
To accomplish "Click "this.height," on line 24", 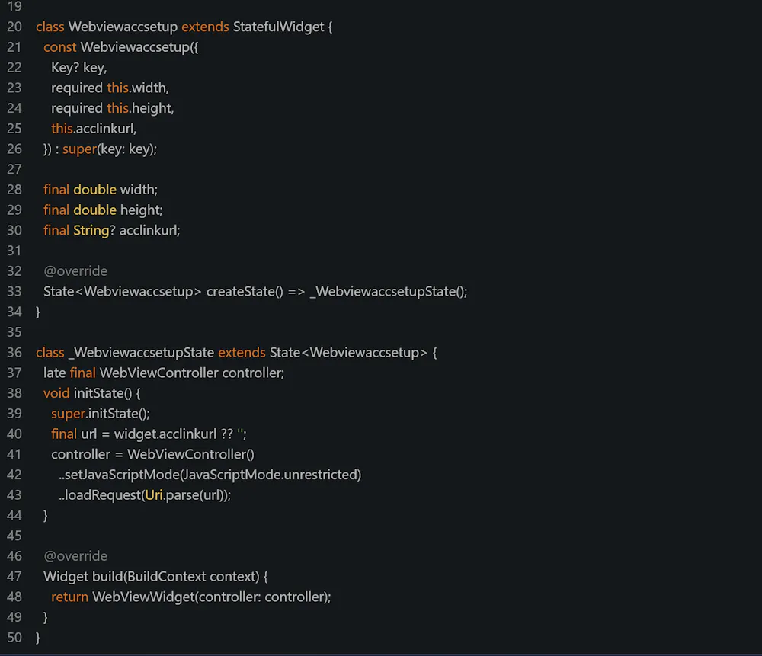I will 140,108.
